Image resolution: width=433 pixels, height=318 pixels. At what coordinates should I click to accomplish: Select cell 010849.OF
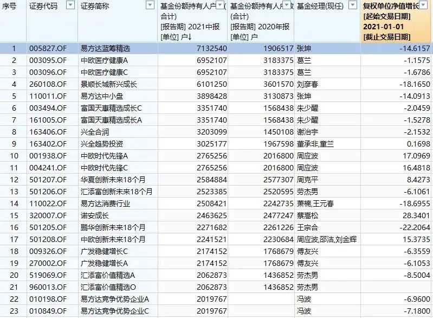(48, 311)
